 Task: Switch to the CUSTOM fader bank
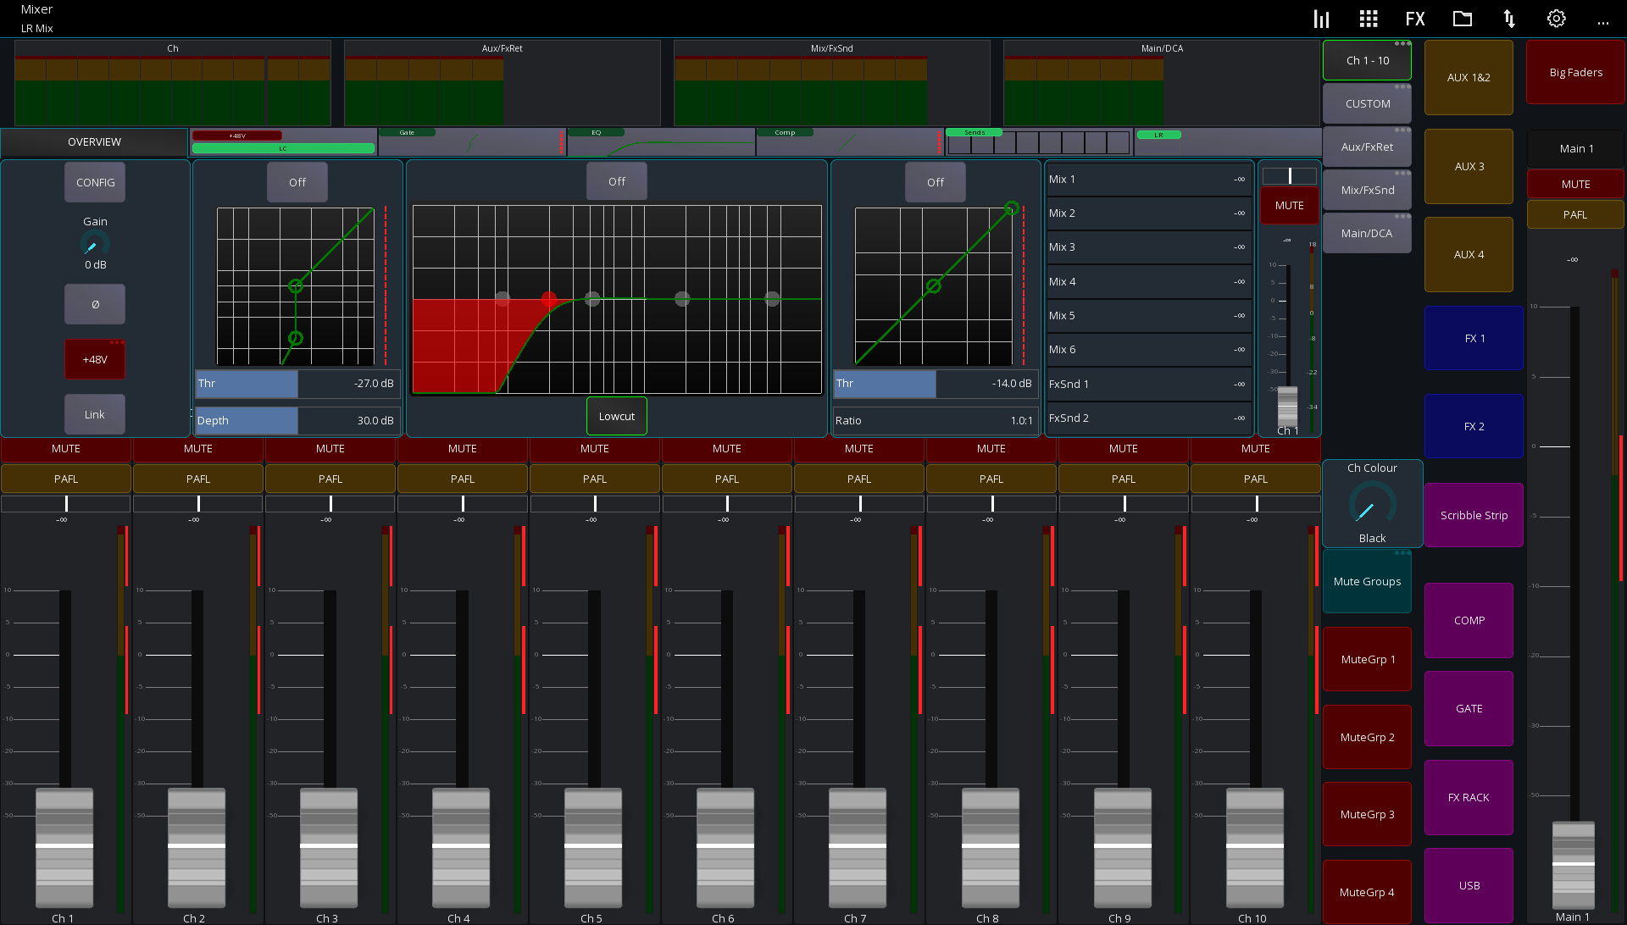[1366, 102]
